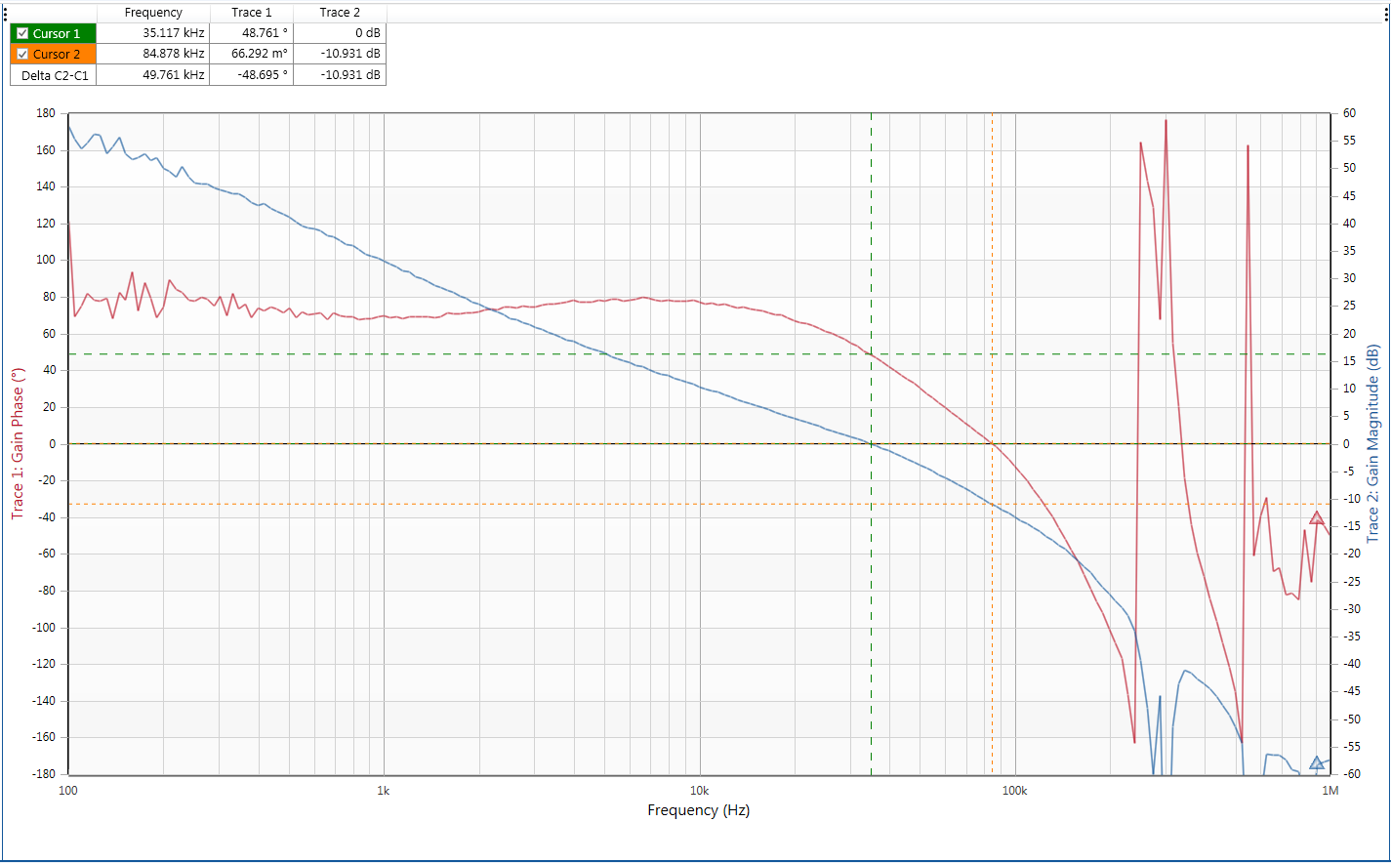Select the 0 dB cell in Cursor 1 row
1391x863 pixels.
click(x=340, y=33)
